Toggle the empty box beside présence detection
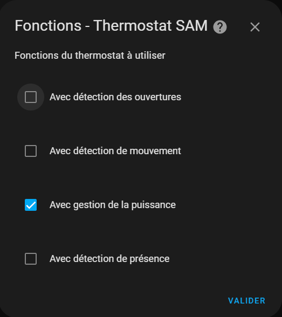 tap(31, 259)
